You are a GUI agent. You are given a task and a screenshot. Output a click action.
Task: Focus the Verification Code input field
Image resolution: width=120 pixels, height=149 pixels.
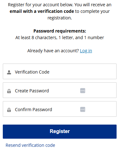tap(60, 71)
